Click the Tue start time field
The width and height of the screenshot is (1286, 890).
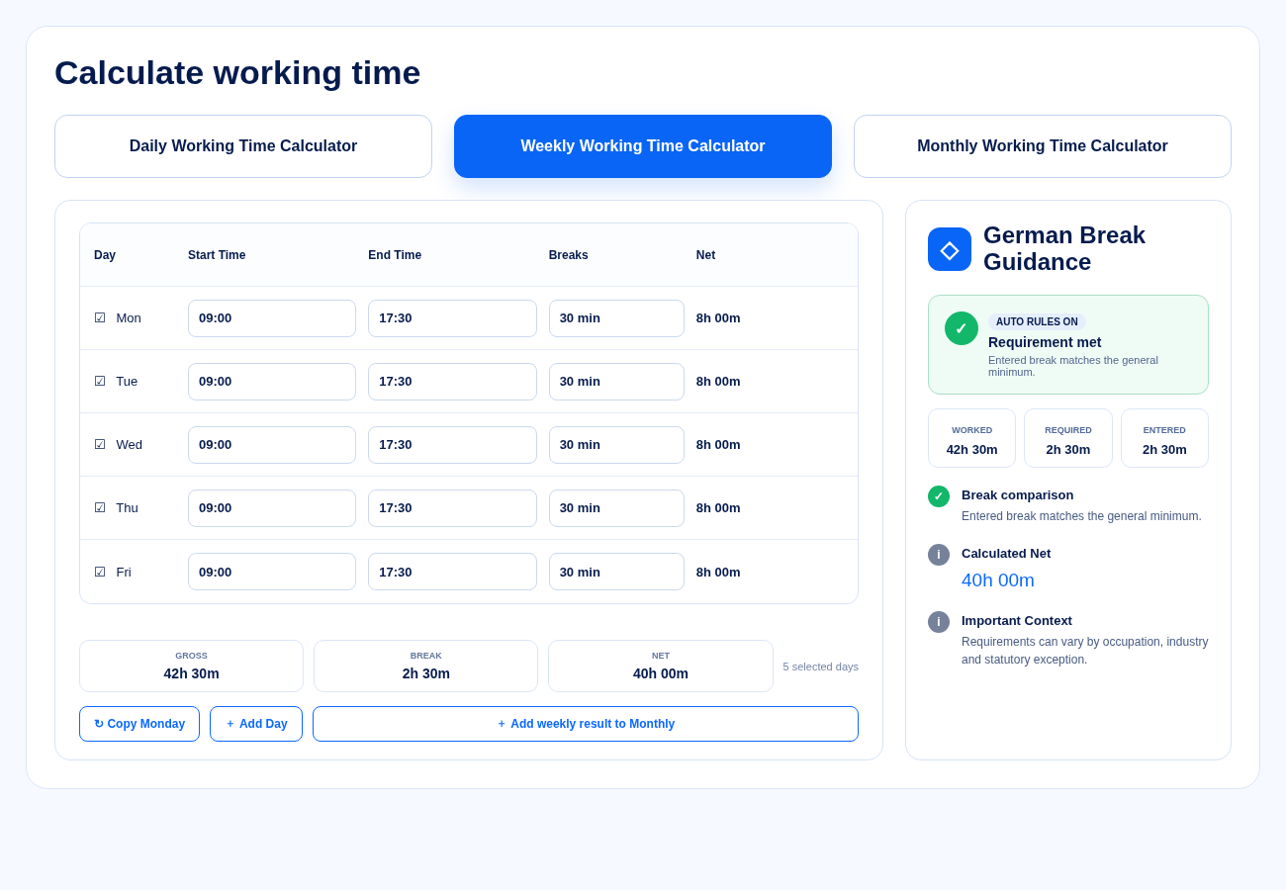pos(272,382)
